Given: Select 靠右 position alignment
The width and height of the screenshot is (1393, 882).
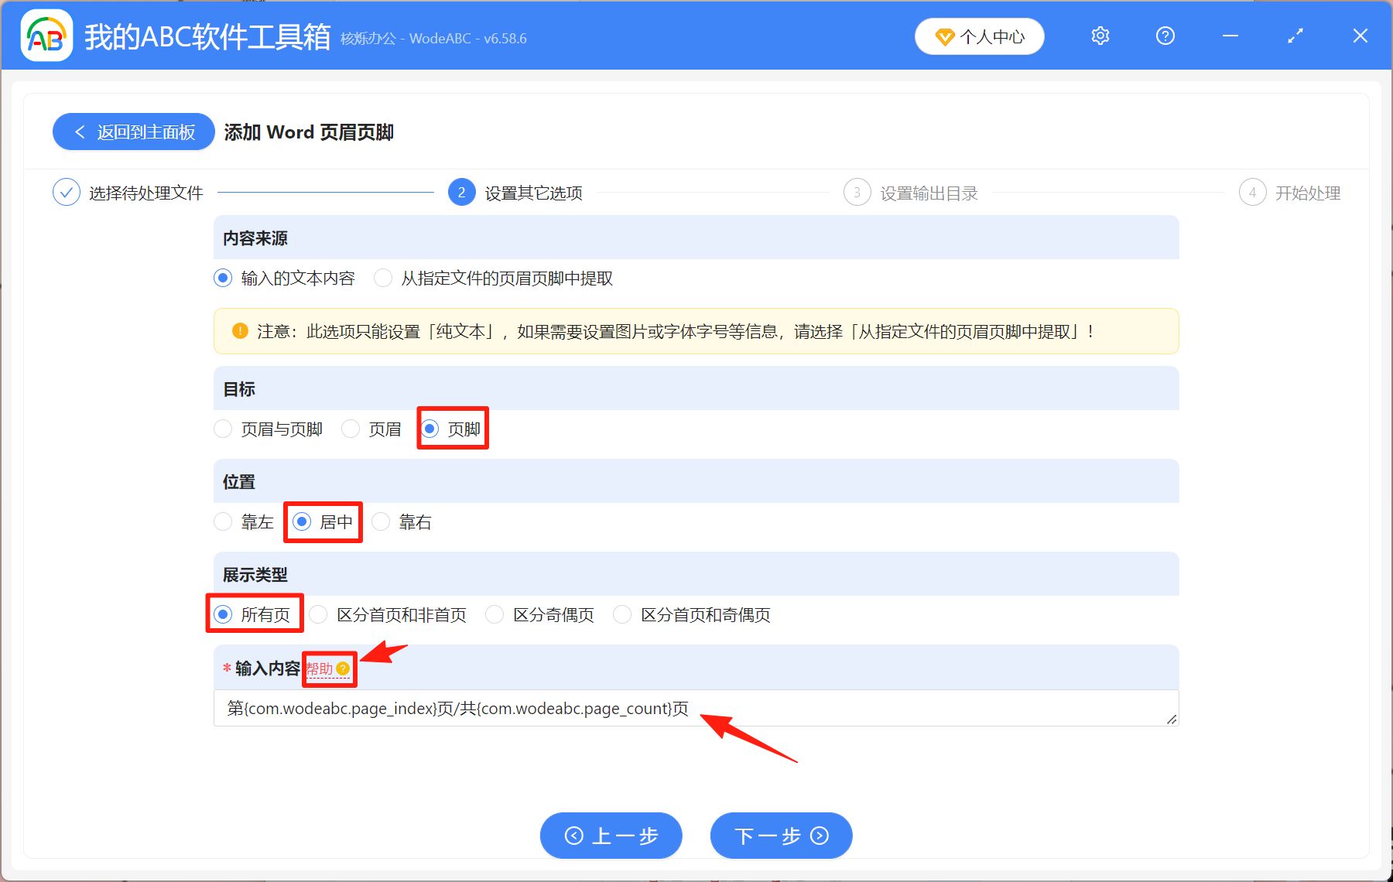Looking at the screenshot, I should [381, 521].
